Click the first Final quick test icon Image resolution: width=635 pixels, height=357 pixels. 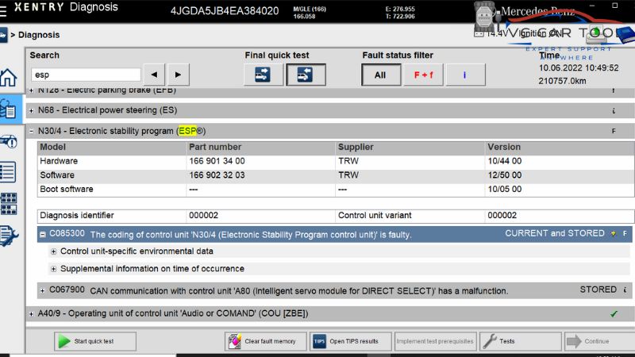[263, 75]
